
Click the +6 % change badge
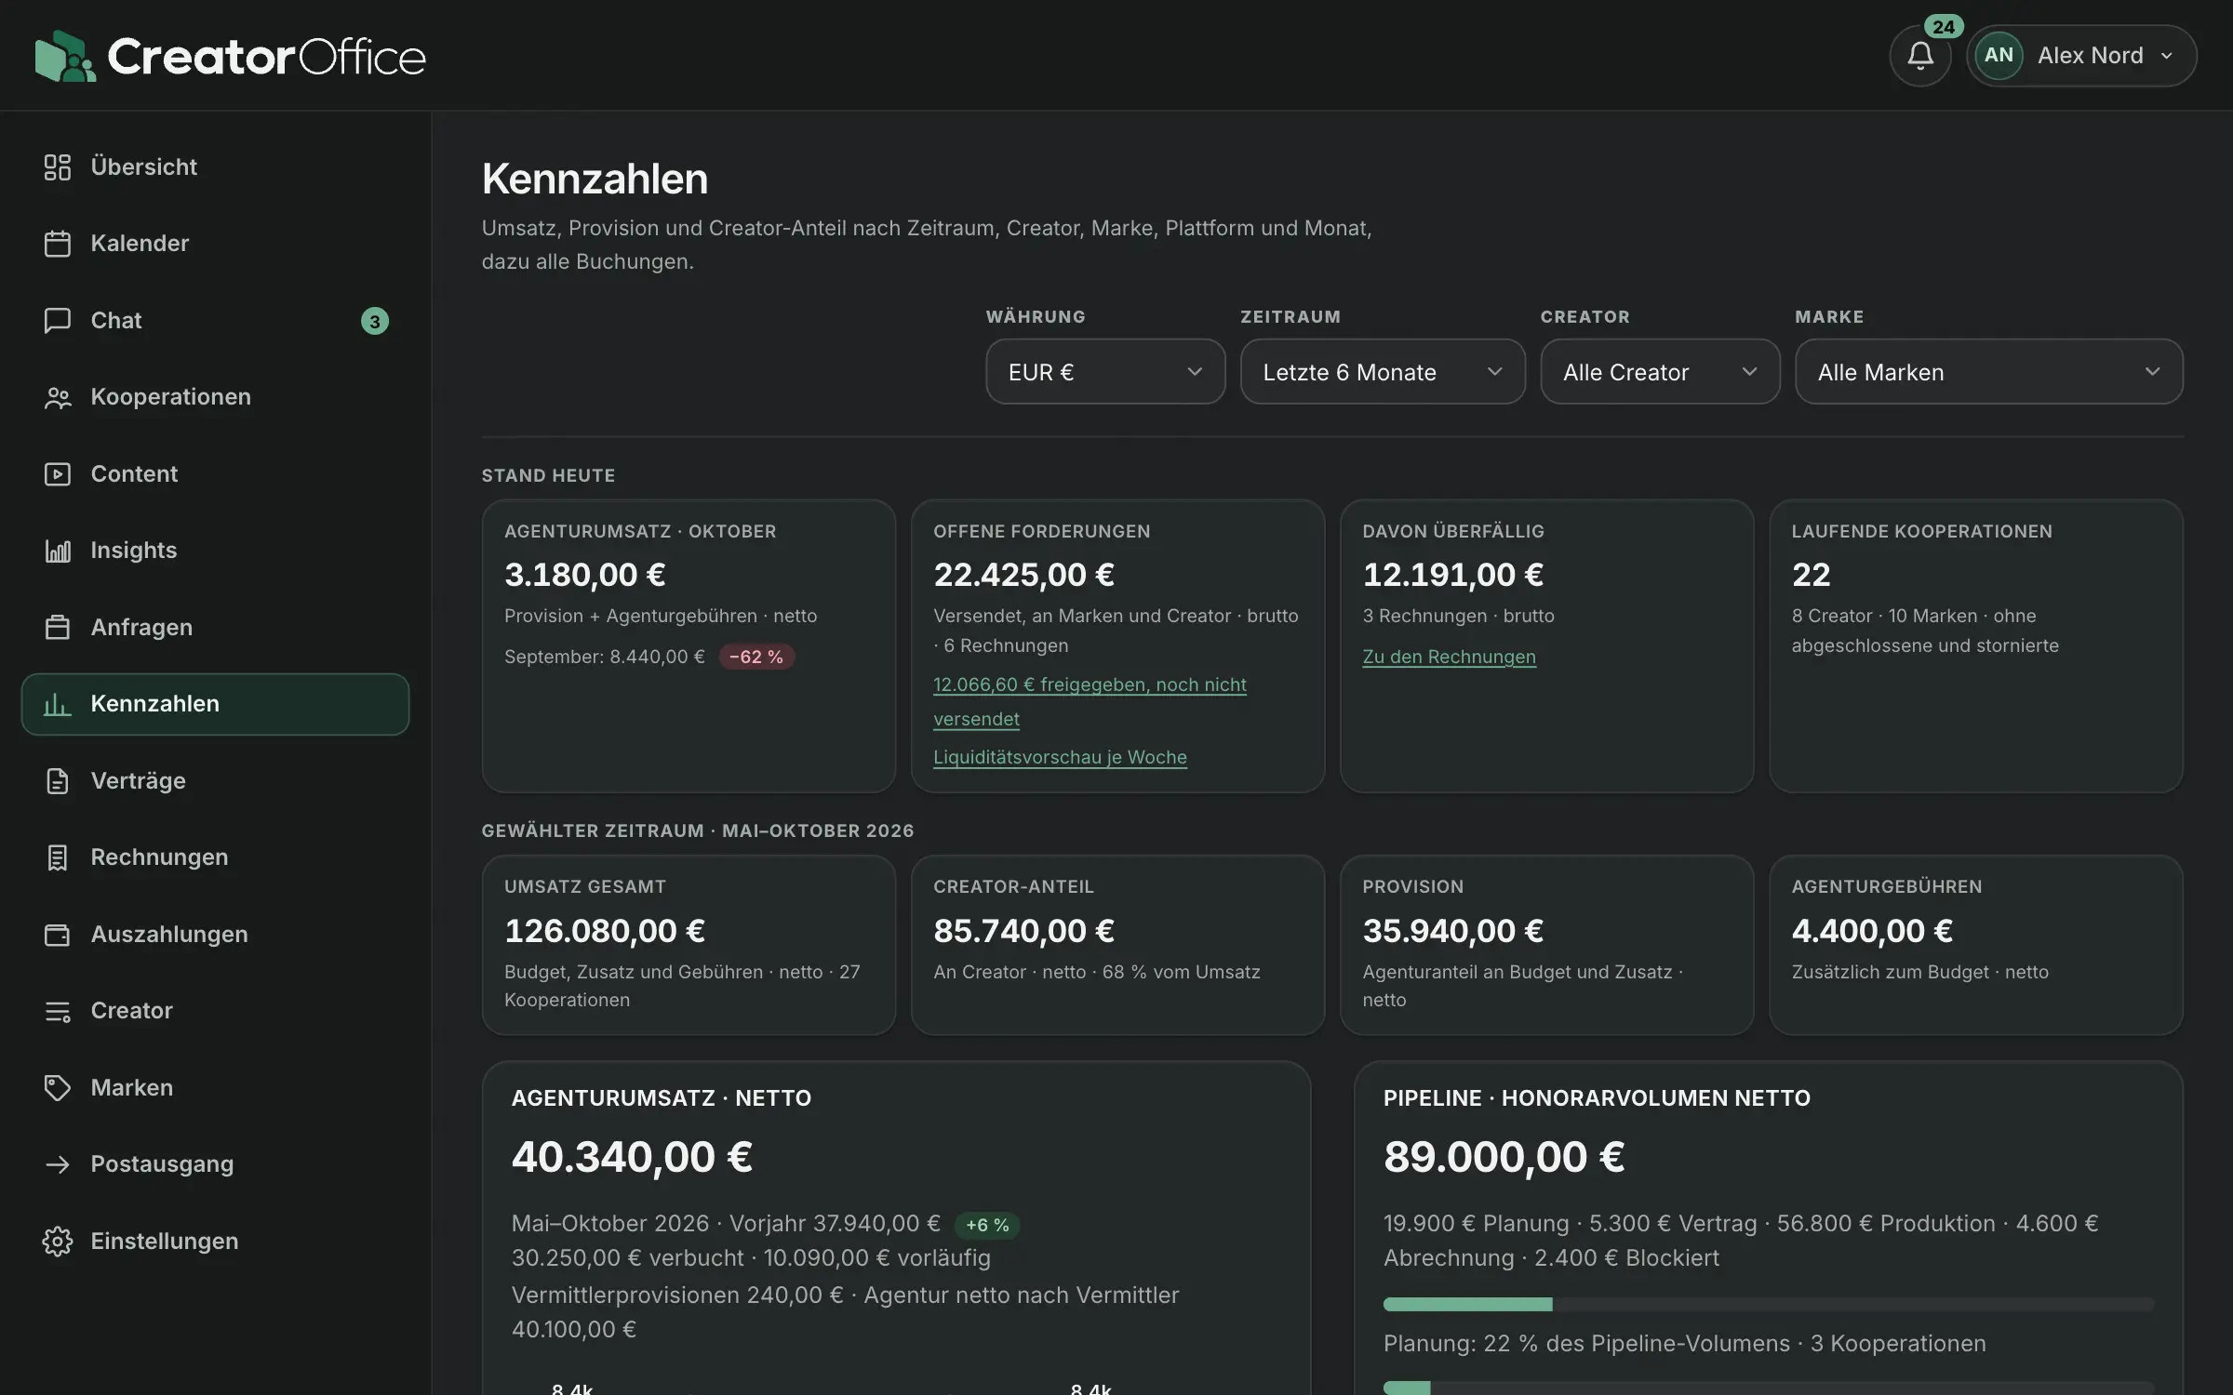(987, 1225)
